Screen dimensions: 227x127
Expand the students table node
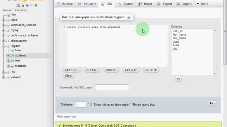coord(8,55)
